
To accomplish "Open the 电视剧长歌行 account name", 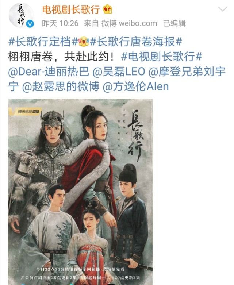I will pyautogui.click(x=71, y=9).
